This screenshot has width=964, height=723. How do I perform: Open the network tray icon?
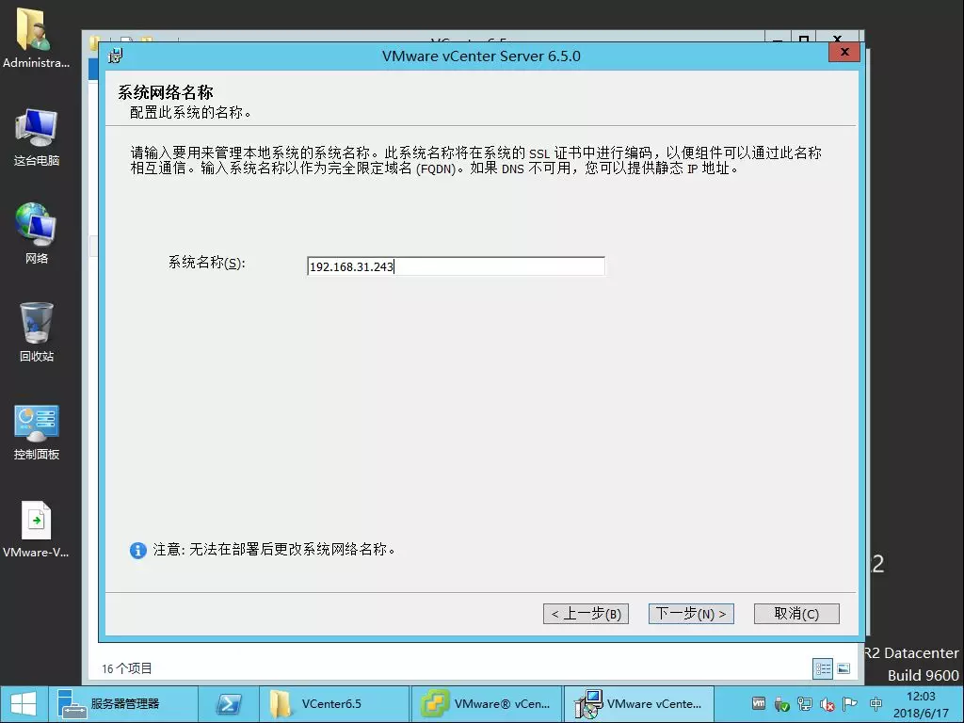coord(804,704)
